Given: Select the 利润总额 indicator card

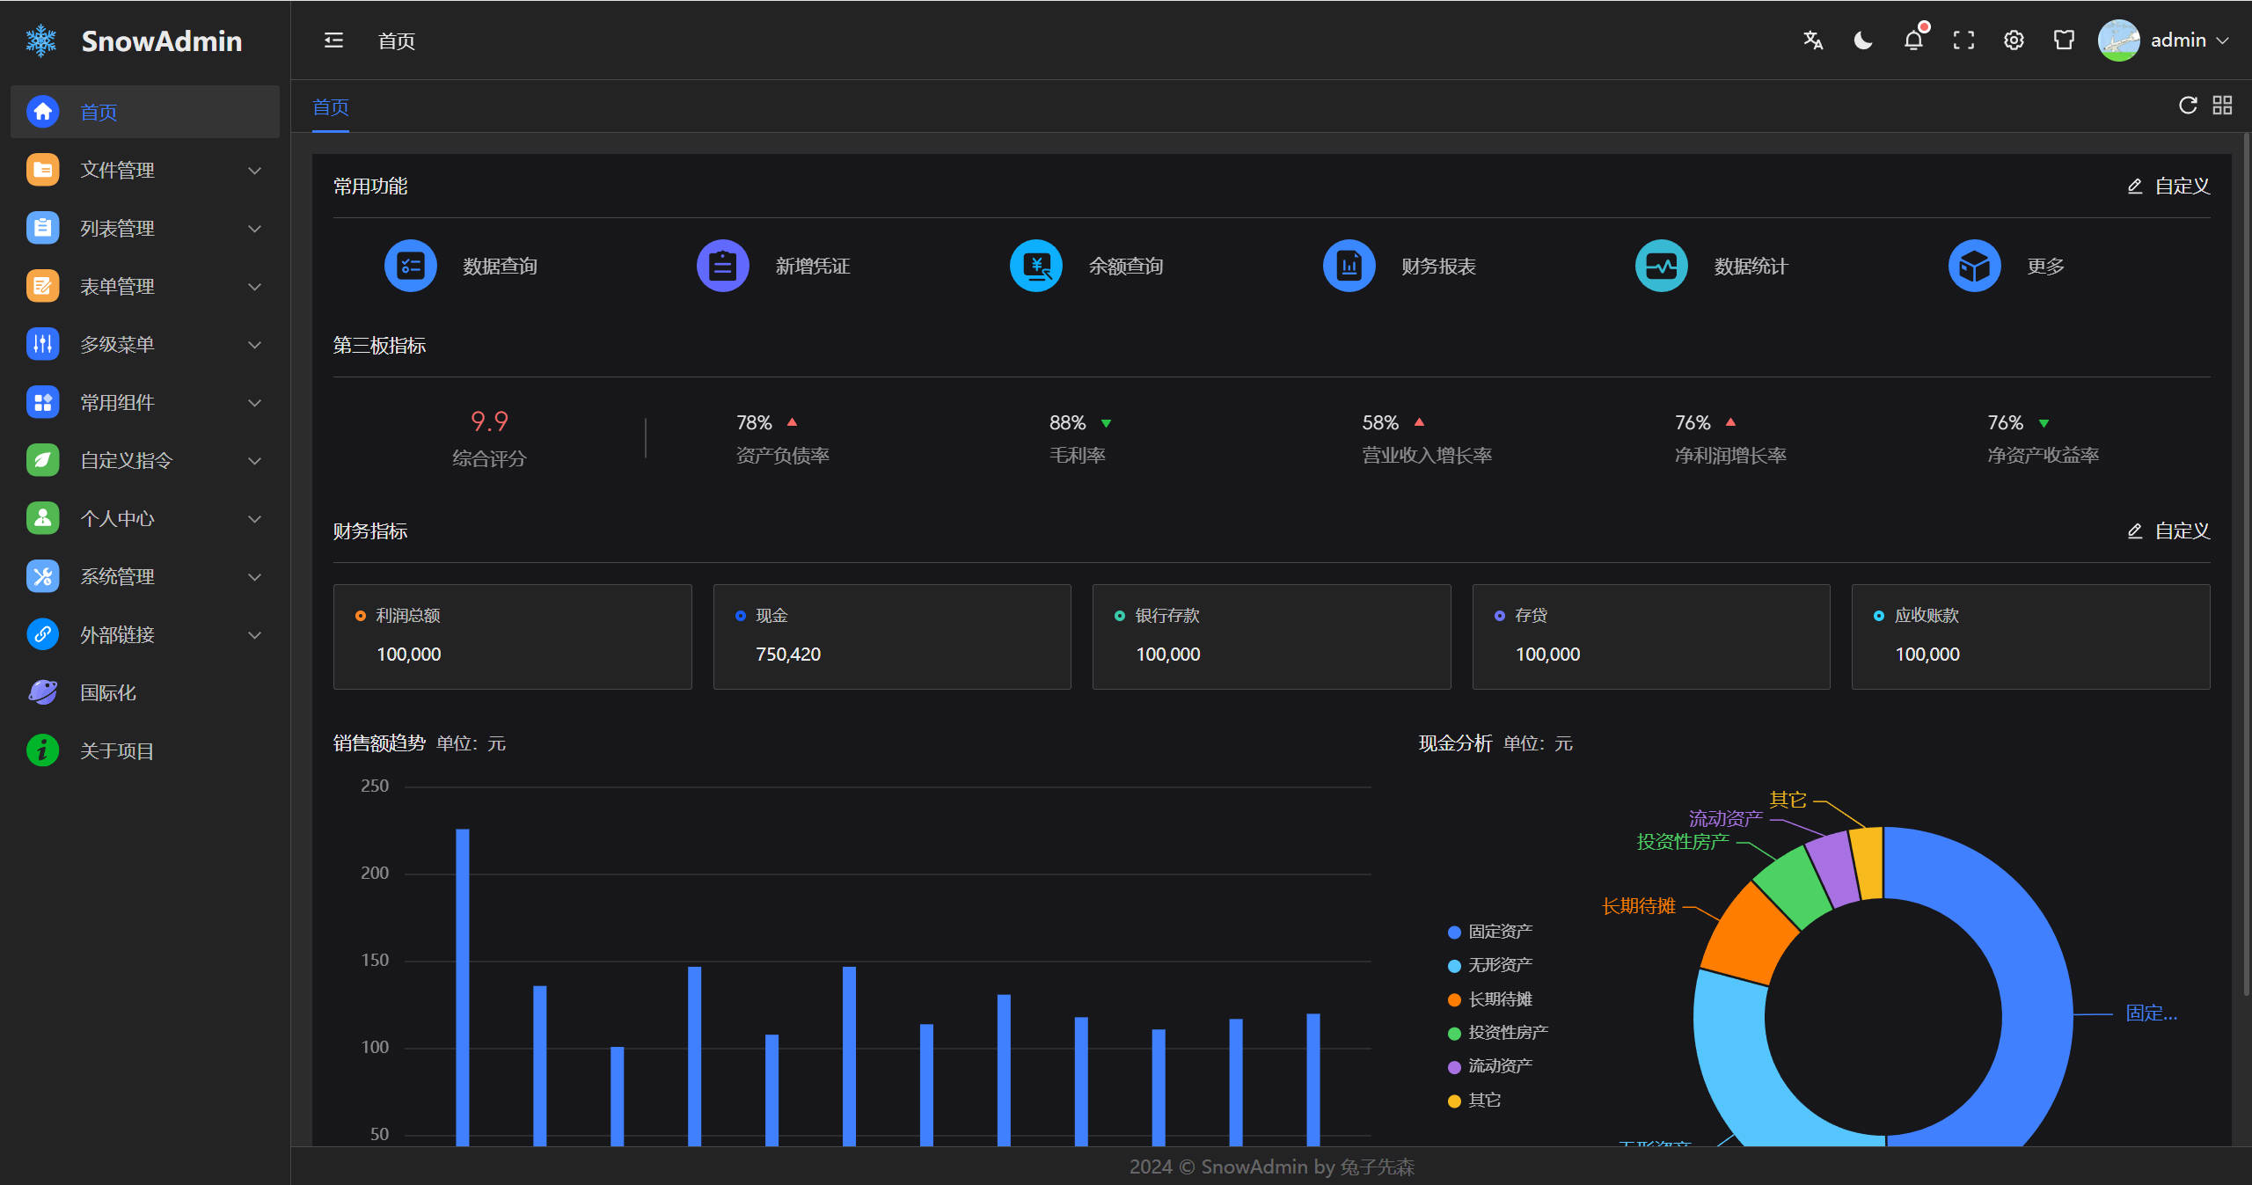Looking at the screenshot, I should click(513, 637).
